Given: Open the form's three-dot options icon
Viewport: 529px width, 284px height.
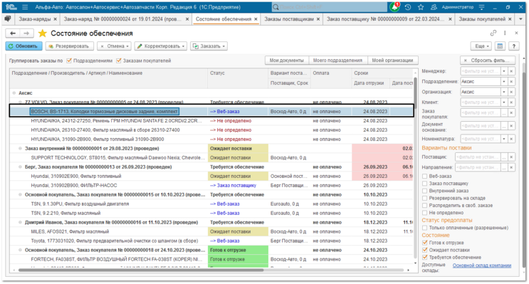Looking at the screenshot, I should tap(505, 33).
